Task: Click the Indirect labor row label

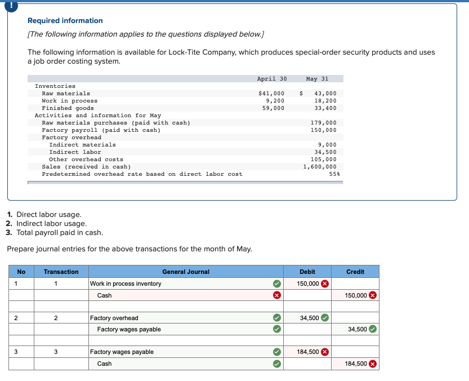Action: pos(75,152)
